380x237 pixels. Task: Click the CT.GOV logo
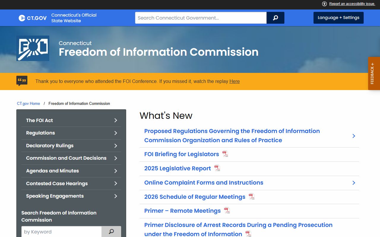point(33,18)
